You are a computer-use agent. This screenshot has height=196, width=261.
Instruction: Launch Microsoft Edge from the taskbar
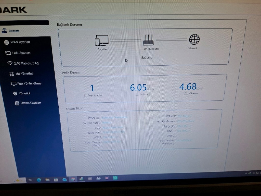click(x=39, y=180)
